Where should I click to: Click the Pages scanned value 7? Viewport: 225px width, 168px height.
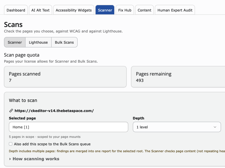pos(10,80)
